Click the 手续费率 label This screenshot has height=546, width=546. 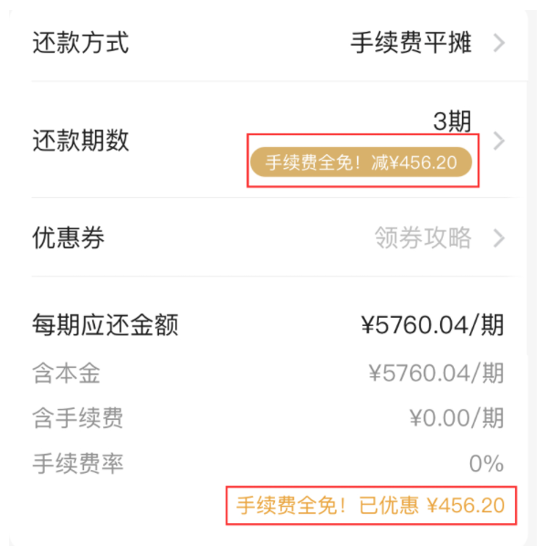coord(78,464)
